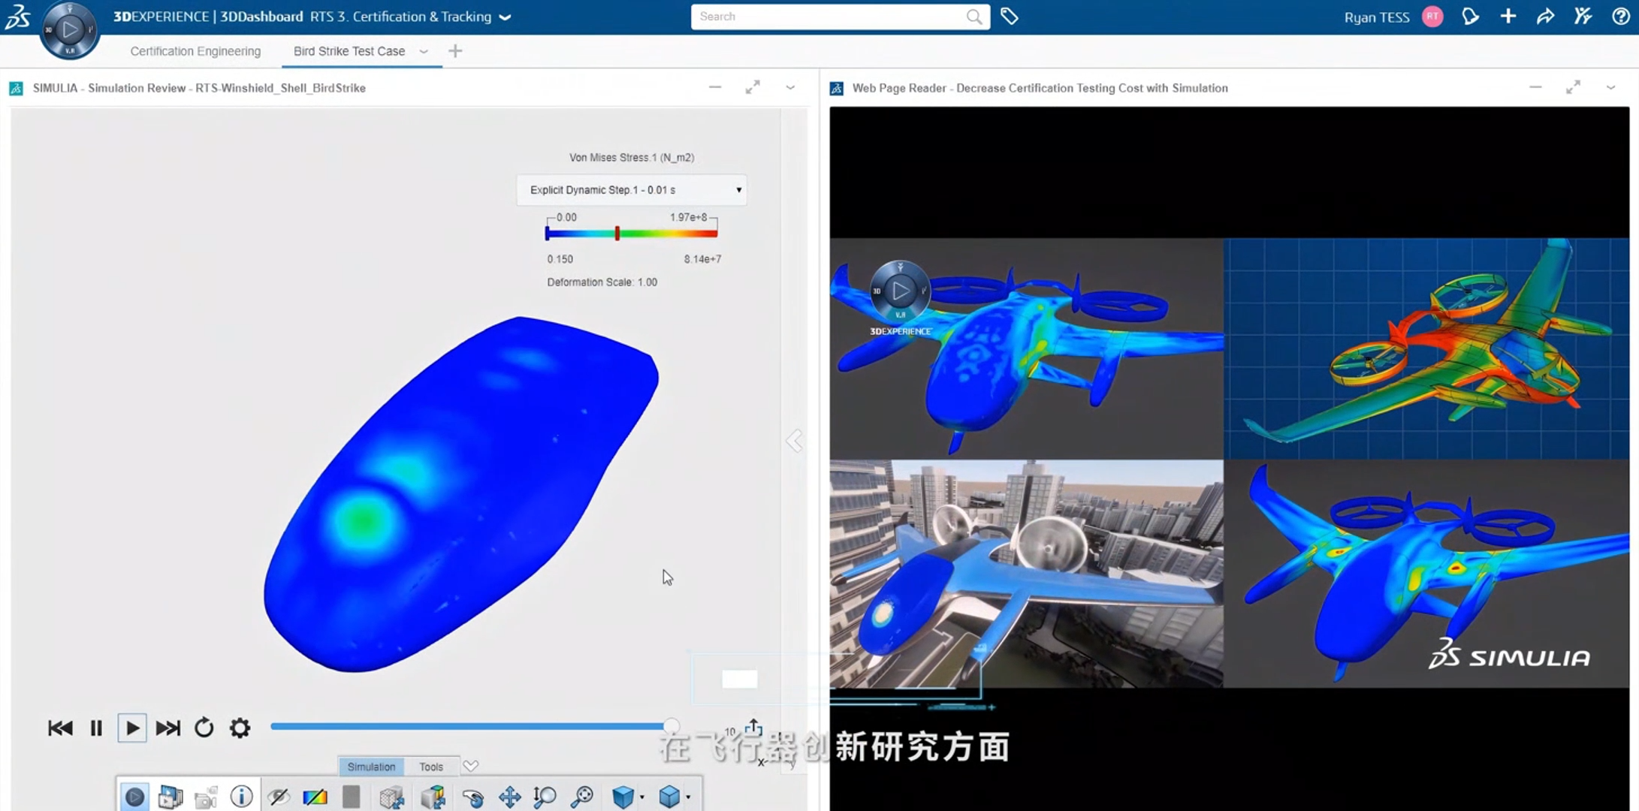Expand the Bird Strike Test Case tab chevron
Screen dimensions: 1639x811
[x=424, y=51]
